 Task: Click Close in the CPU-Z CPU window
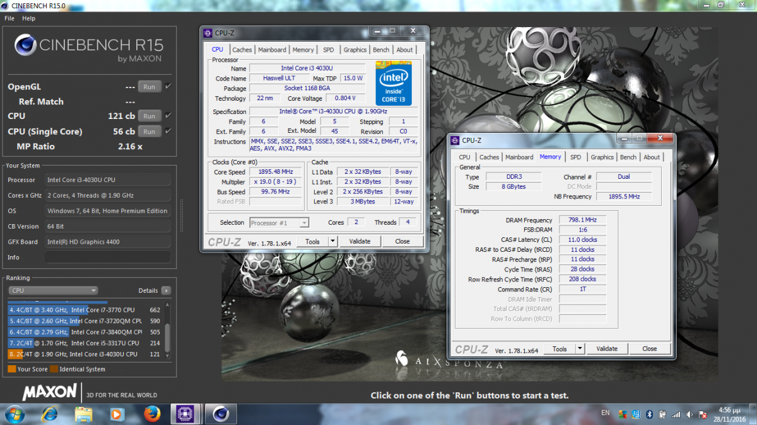click(402, 241)
